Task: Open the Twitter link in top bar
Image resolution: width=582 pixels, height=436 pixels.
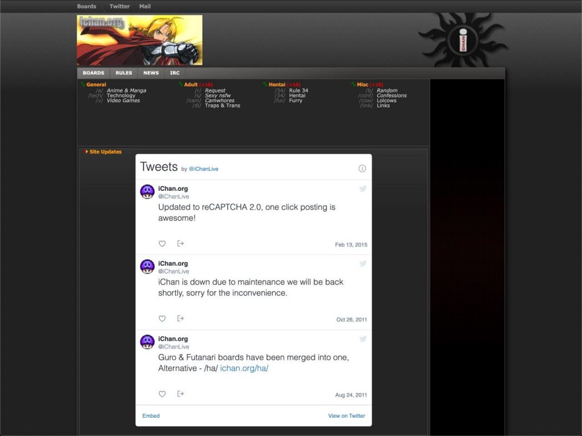Action: tap(119, 6)
